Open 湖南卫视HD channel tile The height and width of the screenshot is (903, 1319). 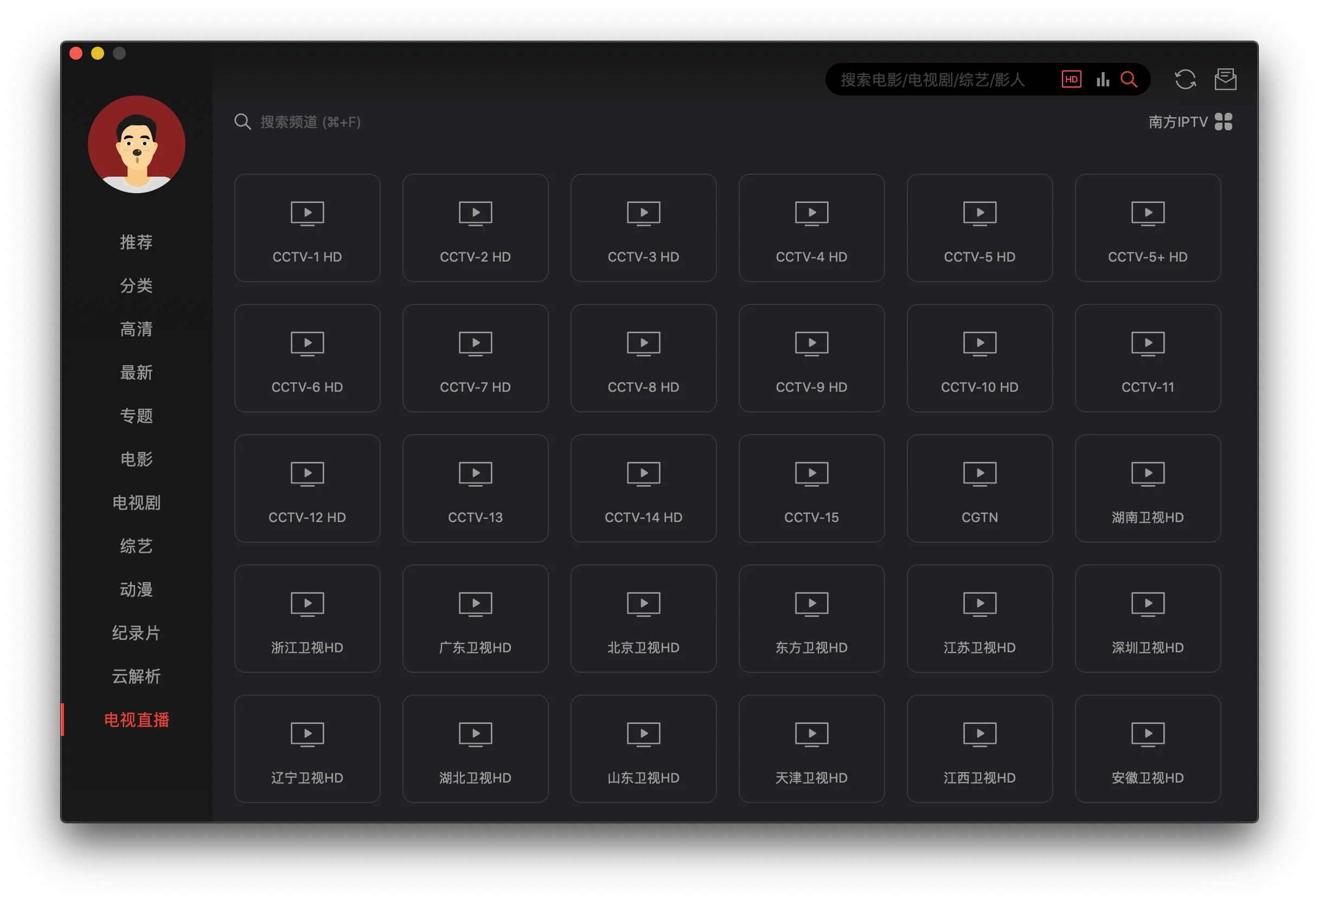[x=1147, y=488]
